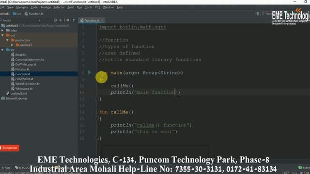Viewport: 310px width, 174px height.
Task: Open the VCS menu
Action: coord(97,7)
